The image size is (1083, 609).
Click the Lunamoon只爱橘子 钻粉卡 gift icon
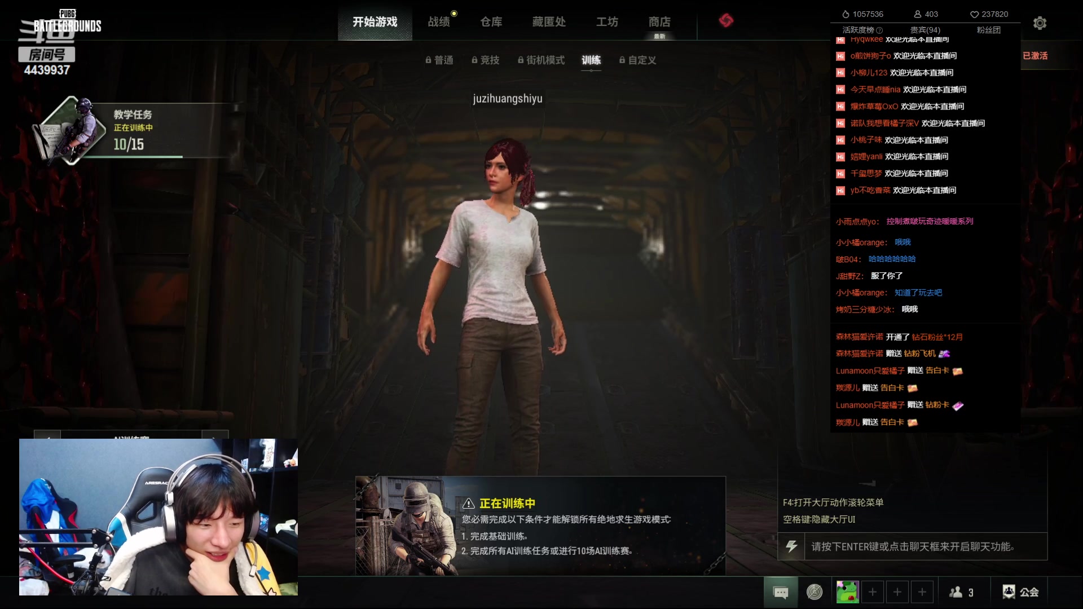pyautogui.click(x=958, y=405)
